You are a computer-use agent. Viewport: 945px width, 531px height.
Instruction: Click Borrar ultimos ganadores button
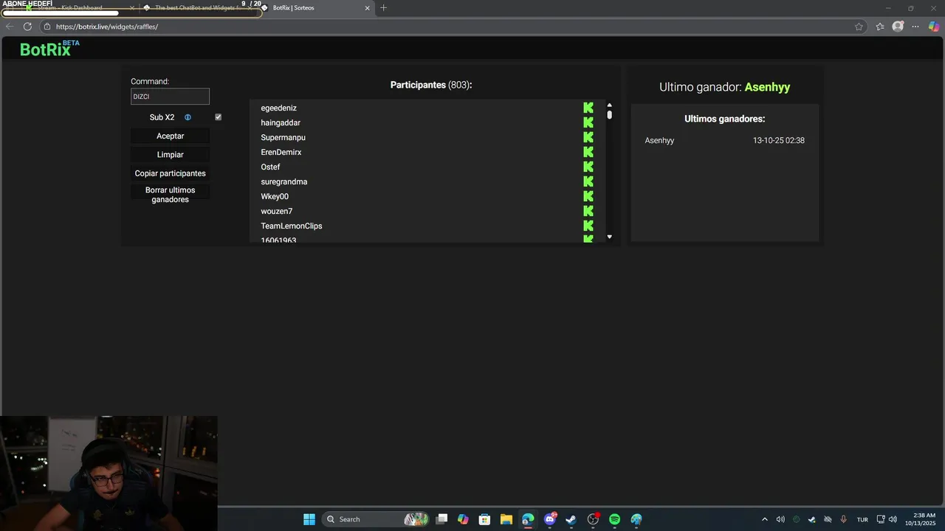coord(170,195)
